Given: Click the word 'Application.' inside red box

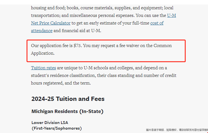Looking at the screenshot, I should 43,53.
